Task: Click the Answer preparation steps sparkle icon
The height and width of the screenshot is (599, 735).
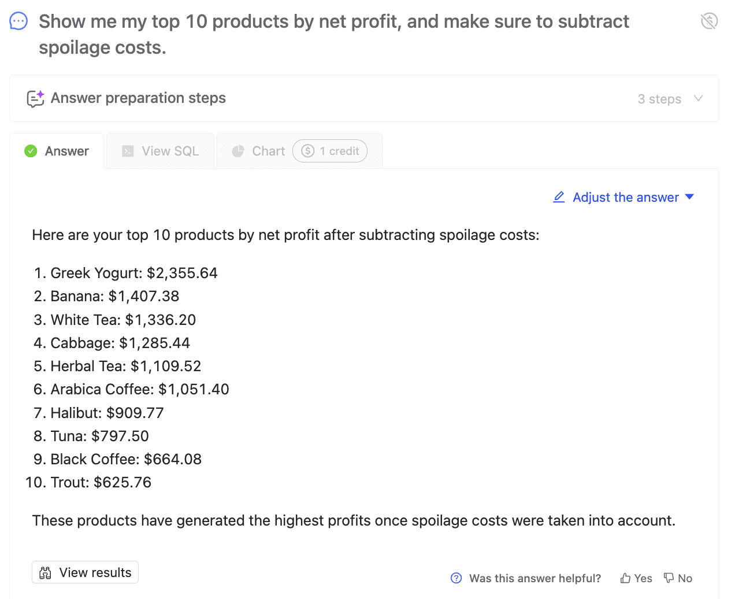Action: (x=35, y=99)
